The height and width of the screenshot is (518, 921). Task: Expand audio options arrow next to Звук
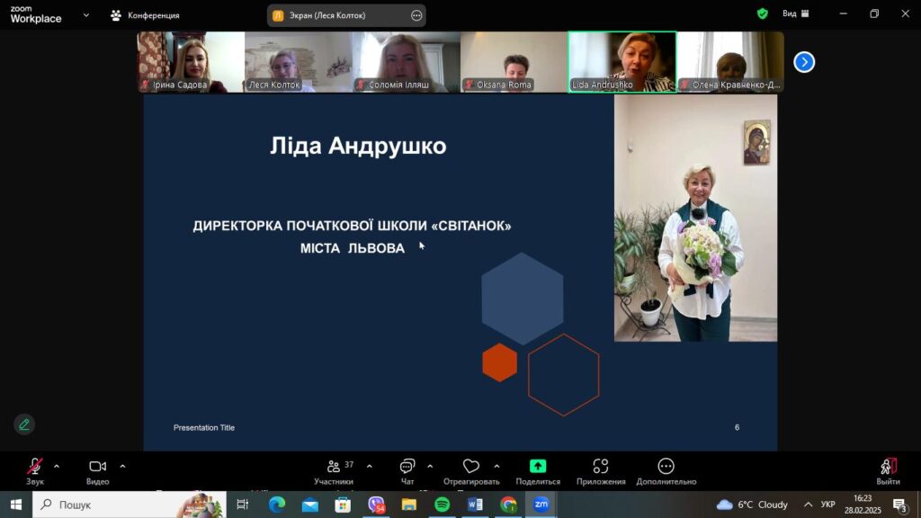tap(57, 466)
